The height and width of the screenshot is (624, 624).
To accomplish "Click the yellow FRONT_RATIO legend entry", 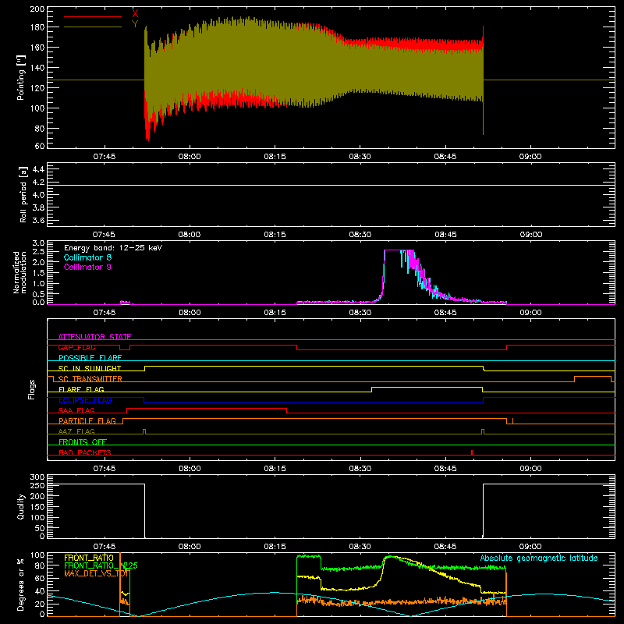I will (89, 558).
